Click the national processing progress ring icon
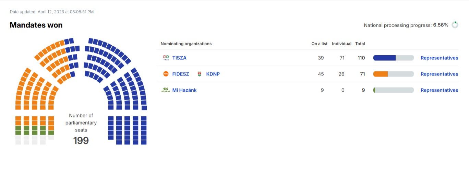 coord(455,25)
